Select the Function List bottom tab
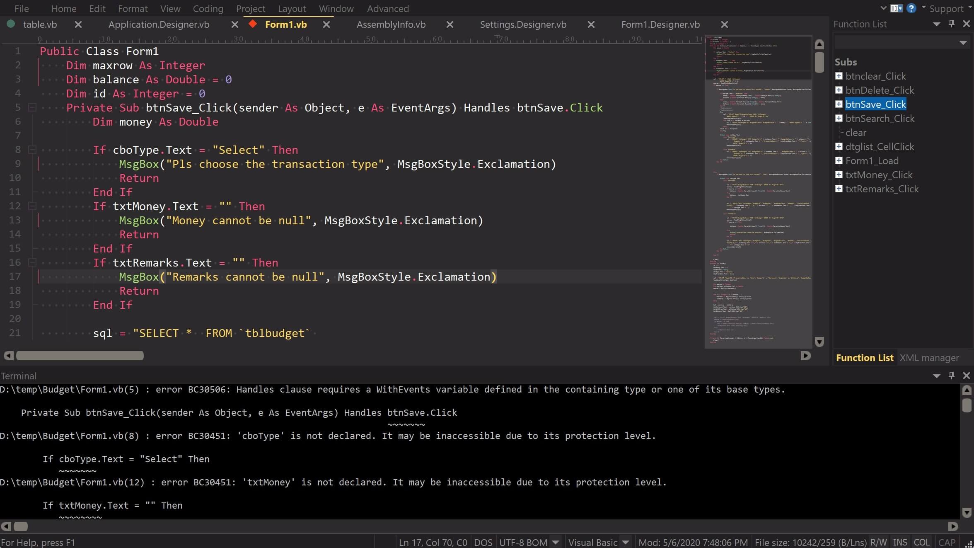 coord(865,358)
